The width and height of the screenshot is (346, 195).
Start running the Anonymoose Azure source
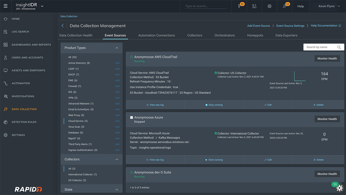(214, 160)
